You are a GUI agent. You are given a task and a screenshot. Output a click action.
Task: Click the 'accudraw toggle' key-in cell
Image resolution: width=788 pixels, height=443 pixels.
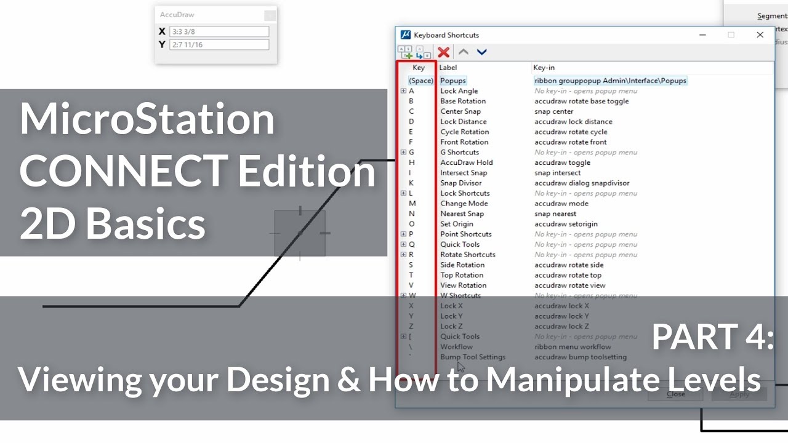point(563,162)
